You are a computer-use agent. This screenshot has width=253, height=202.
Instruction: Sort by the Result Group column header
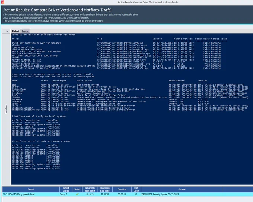(66, 189)
